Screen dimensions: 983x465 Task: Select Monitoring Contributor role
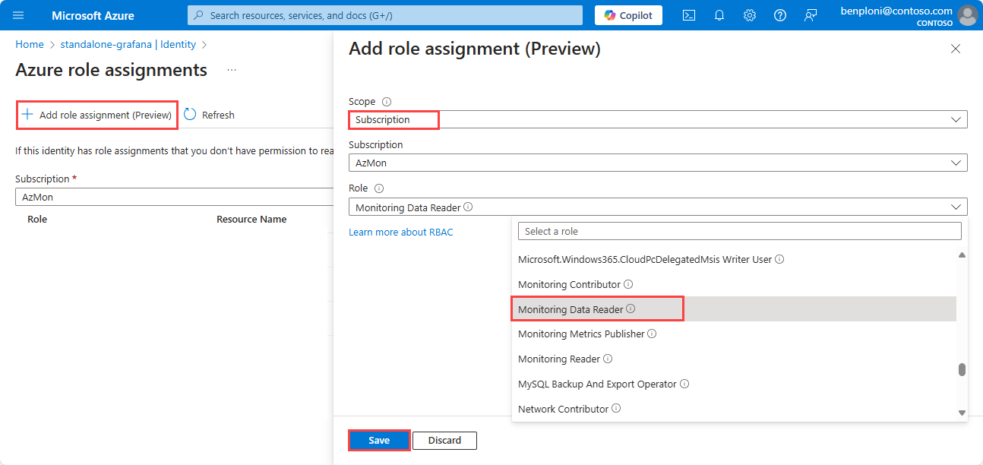click(x=569, y=284)
